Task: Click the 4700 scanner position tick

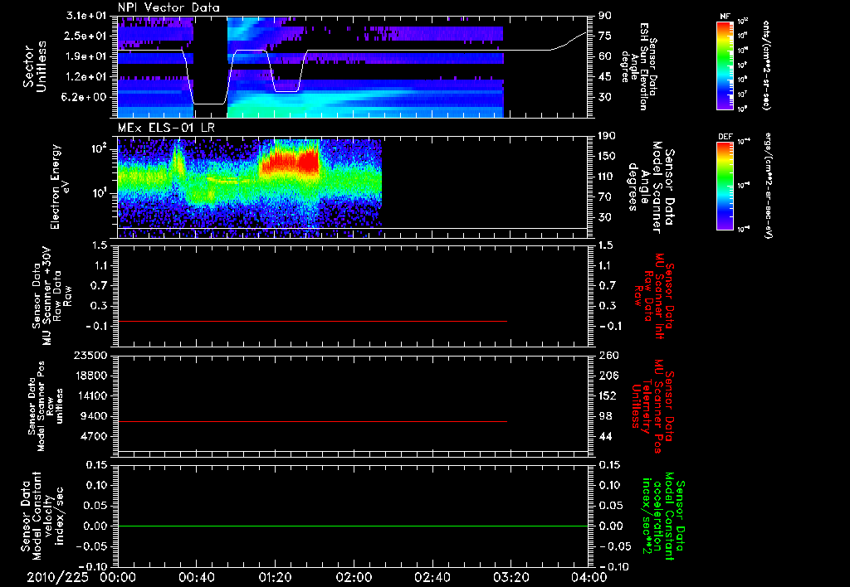Action: [95, 436]
